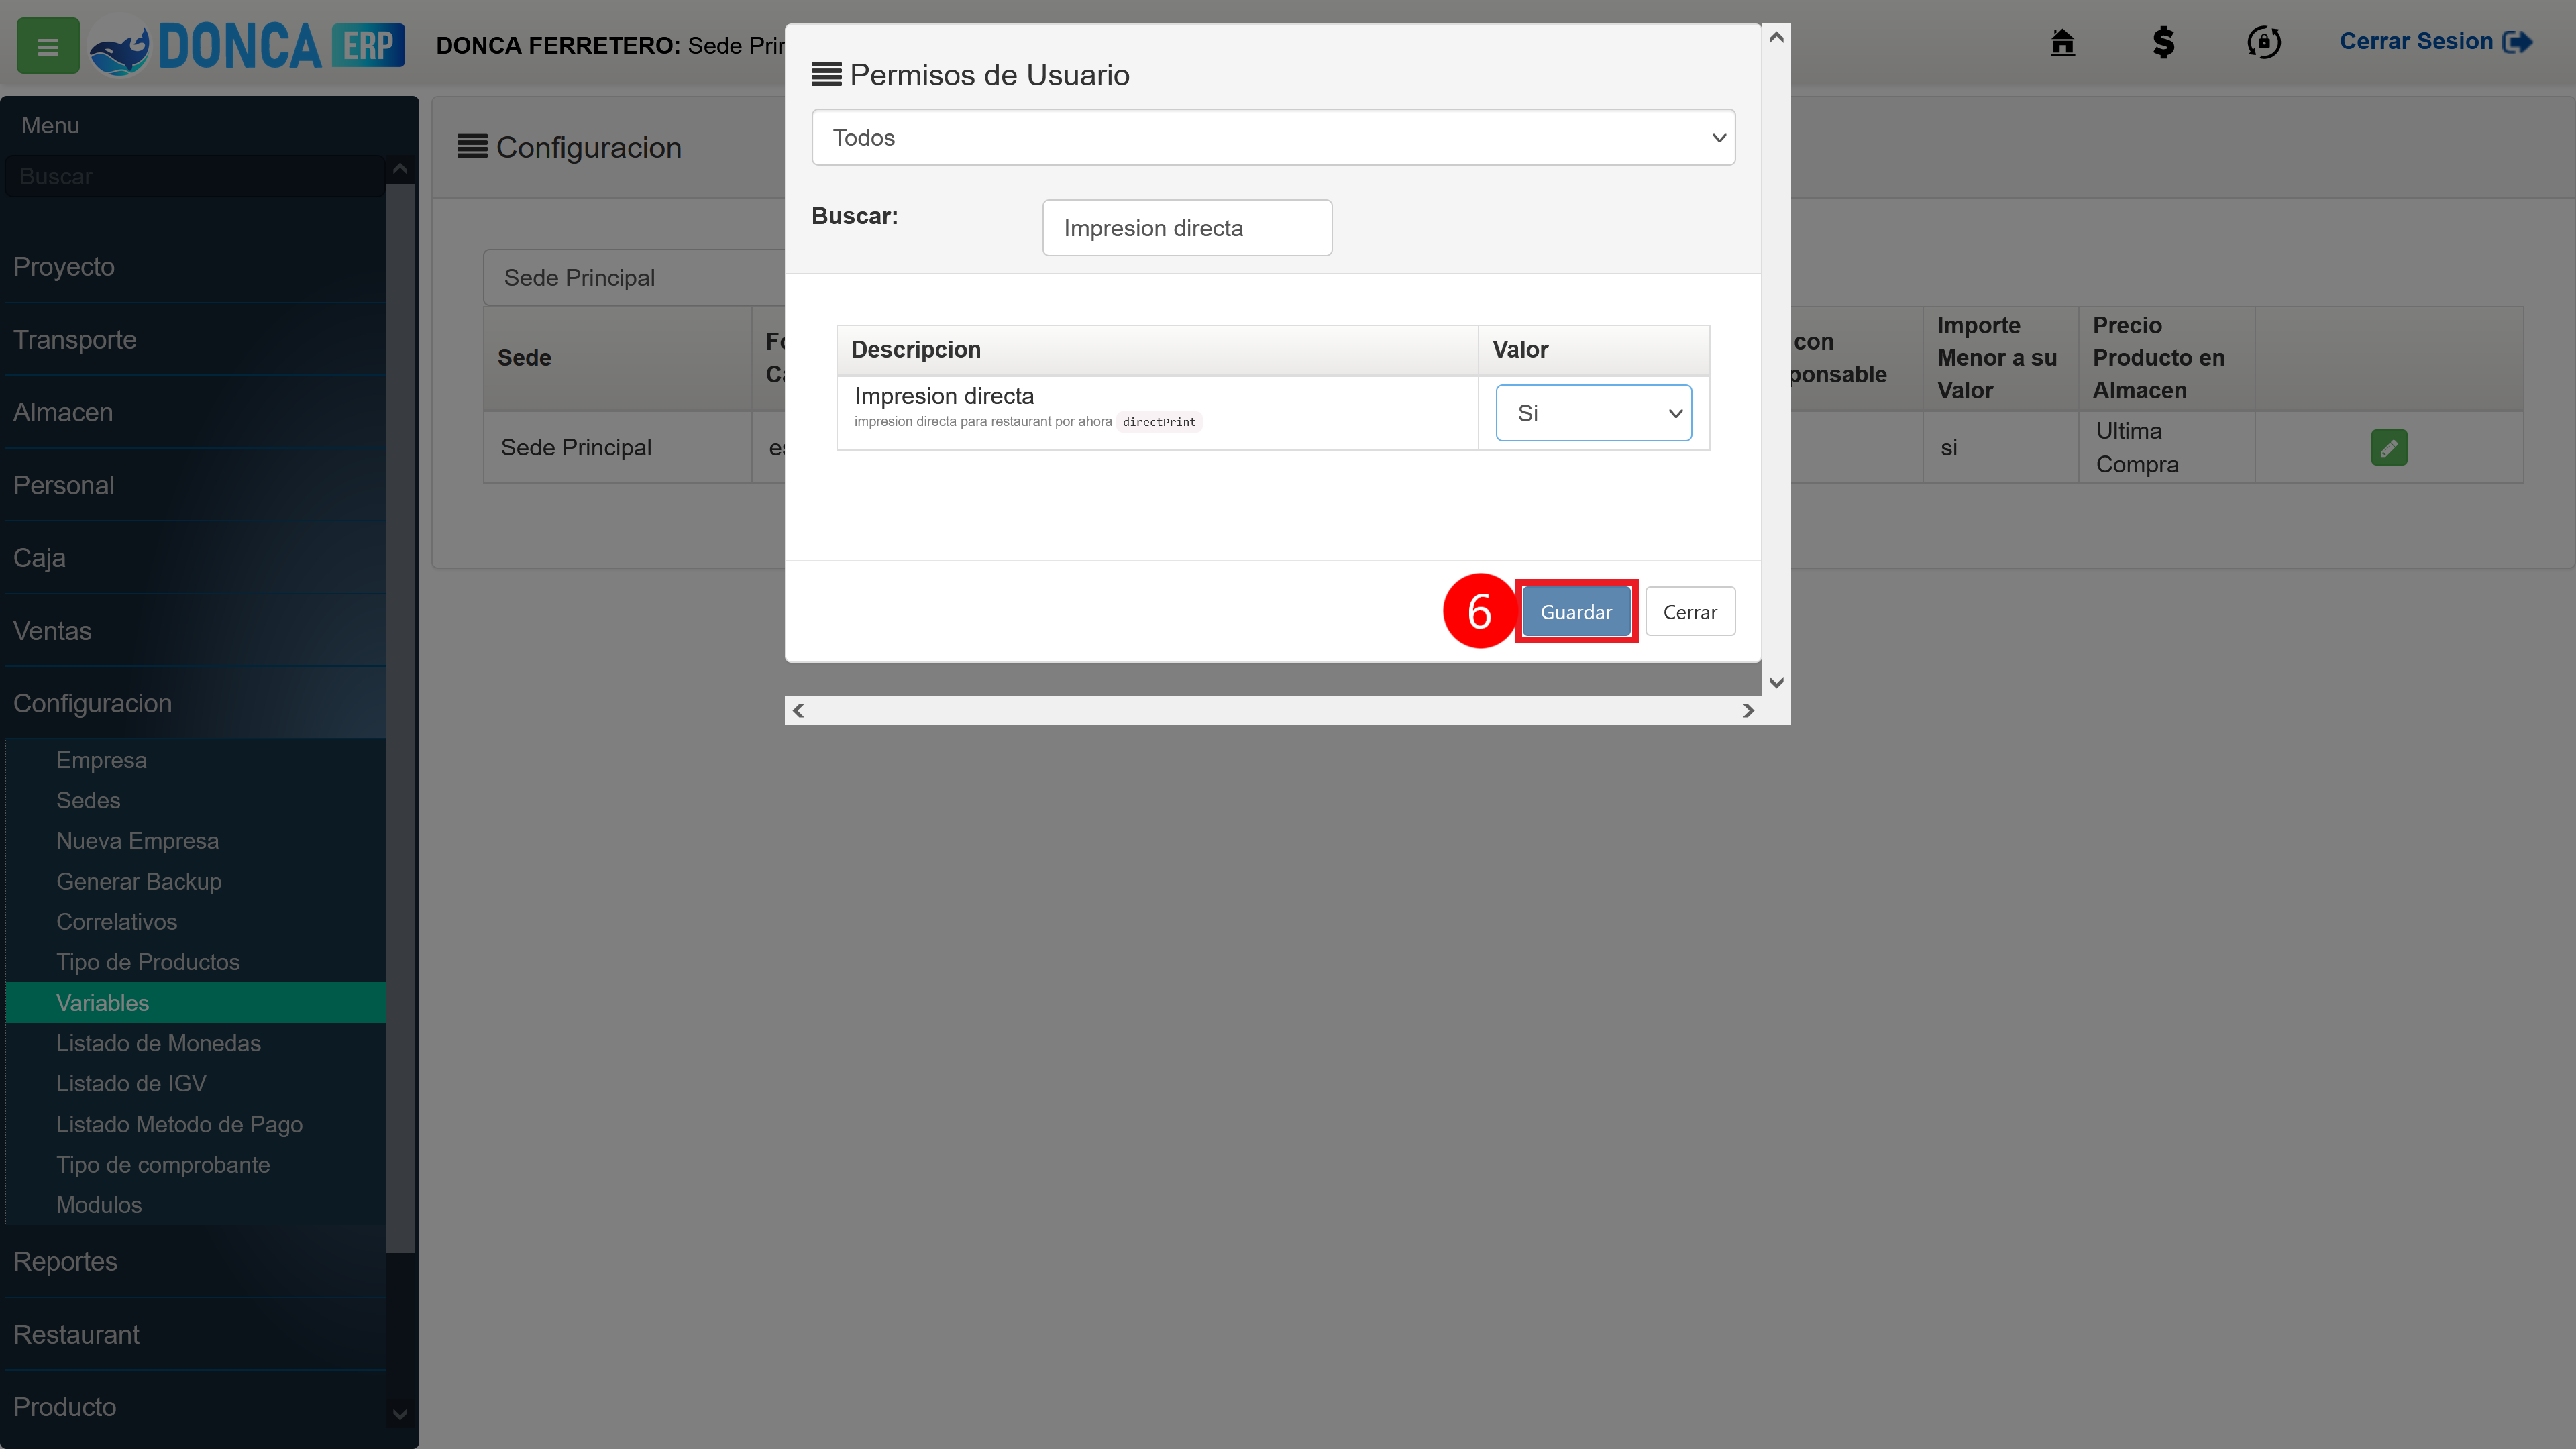The width and height of the screenshot is (2576, 1449).
Task: Expand the Ventas menu
Action: [194, 631]
